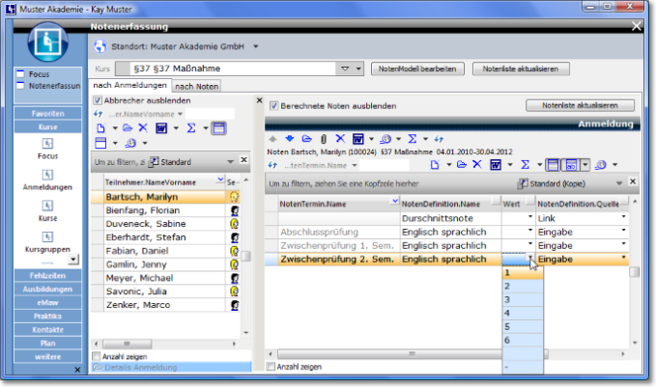Open Fehlzeiten section in sidebar

(x=47, y=275)
